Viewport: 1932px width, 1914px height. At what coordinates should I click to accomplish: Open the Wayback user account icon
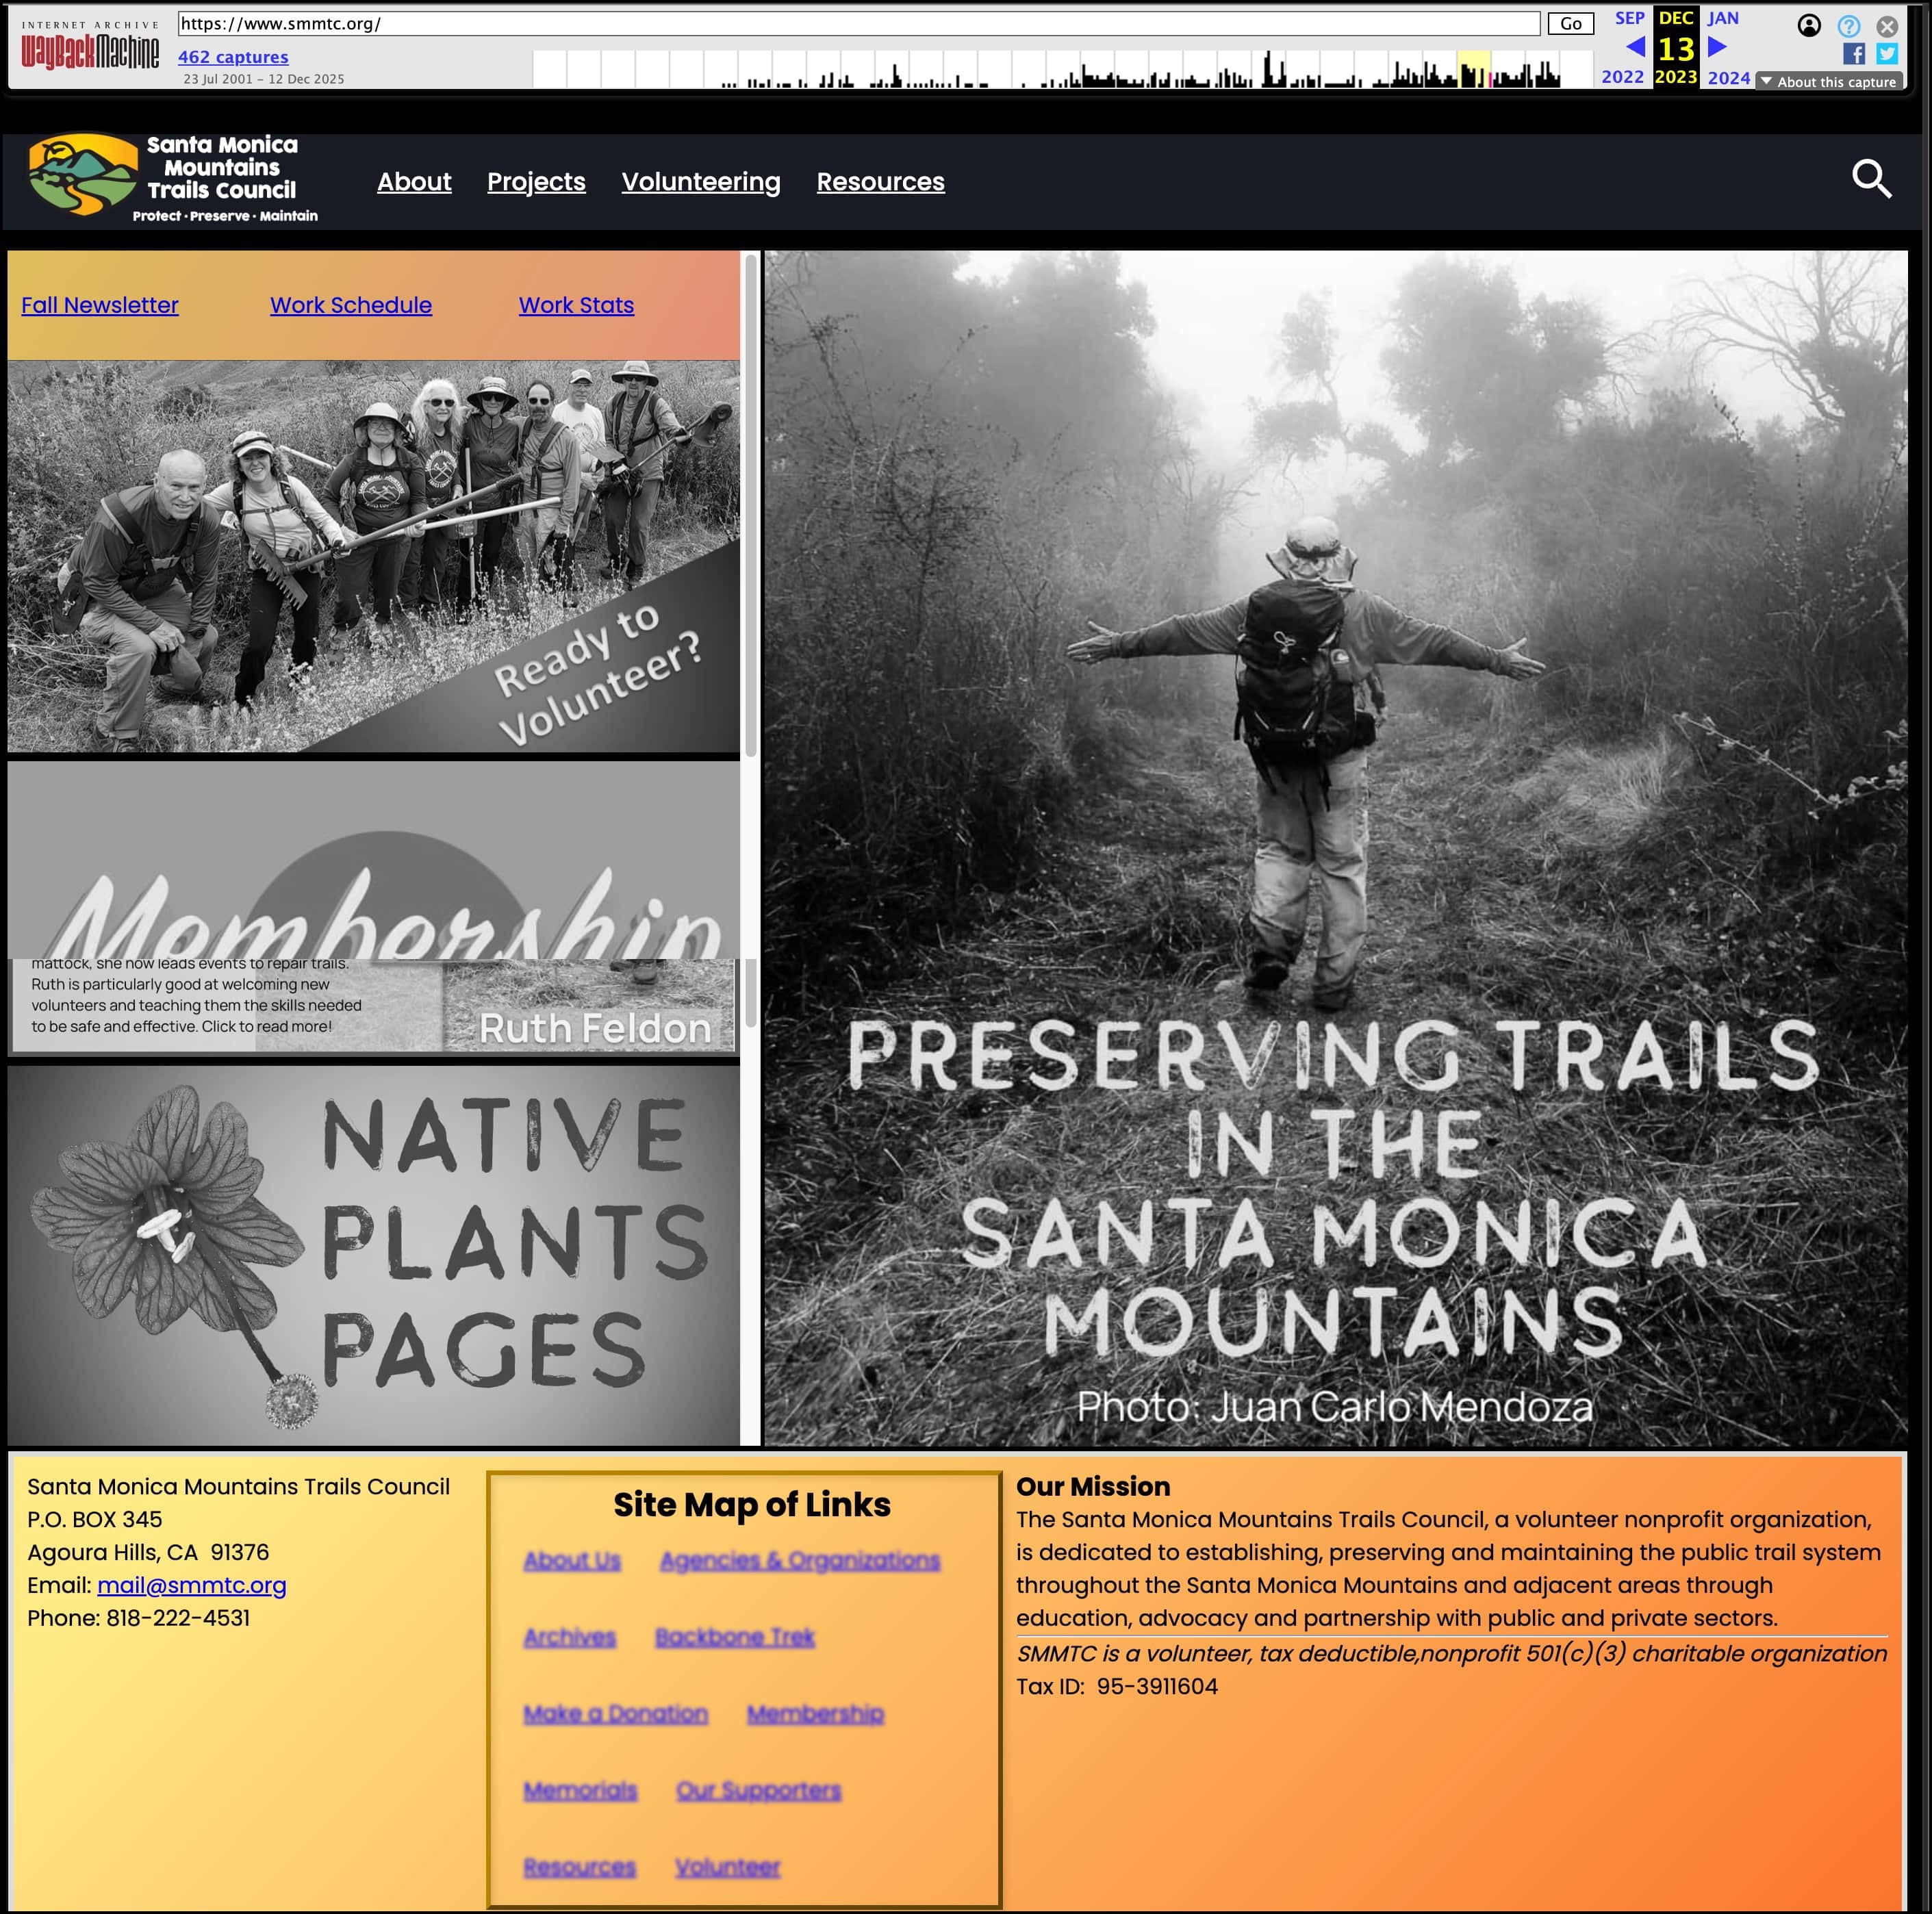tap(1808, 26)
